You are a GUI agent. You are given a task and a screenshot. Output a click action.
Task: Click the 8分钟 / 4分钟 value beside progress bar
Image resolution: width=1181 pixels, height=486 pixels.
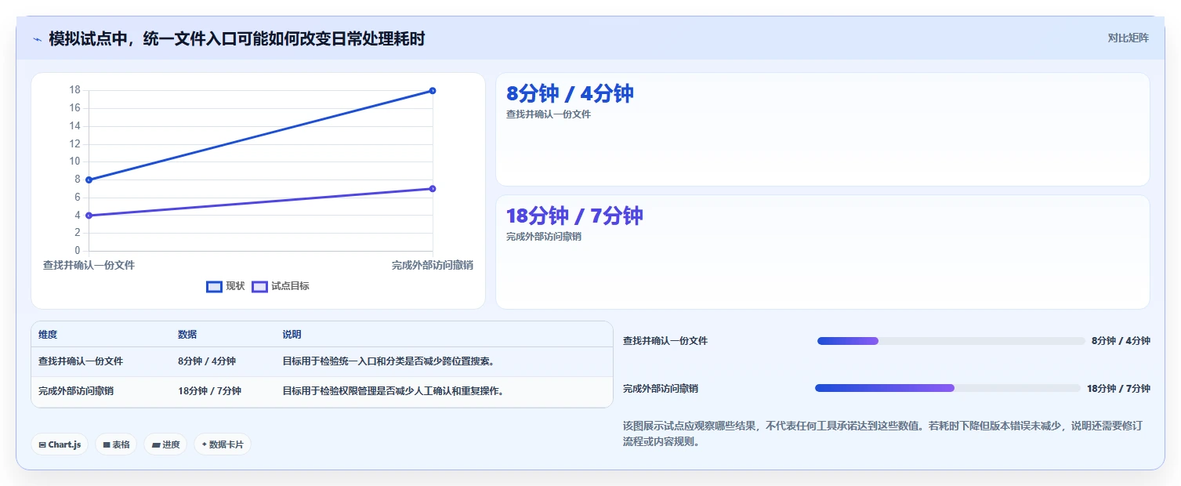1121,341
